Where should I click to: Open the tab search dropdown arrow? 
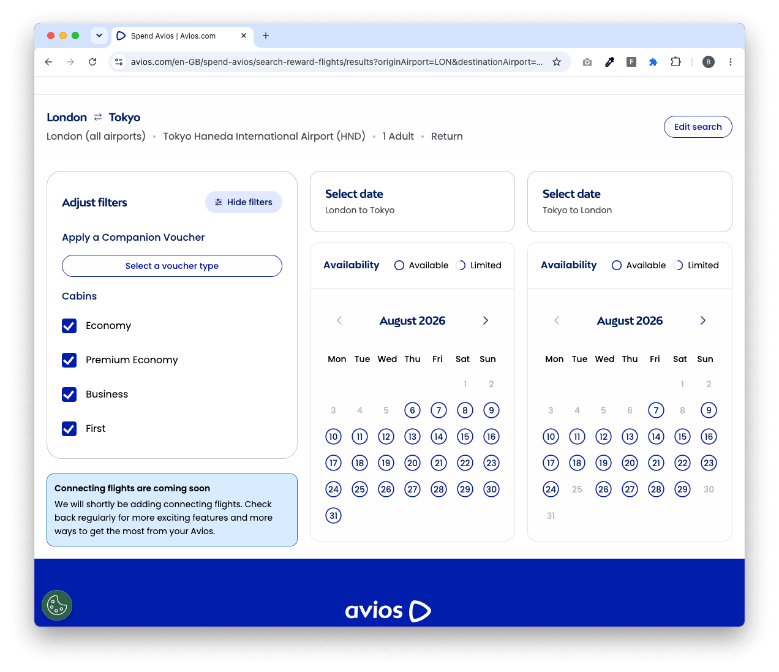[99, 36]
